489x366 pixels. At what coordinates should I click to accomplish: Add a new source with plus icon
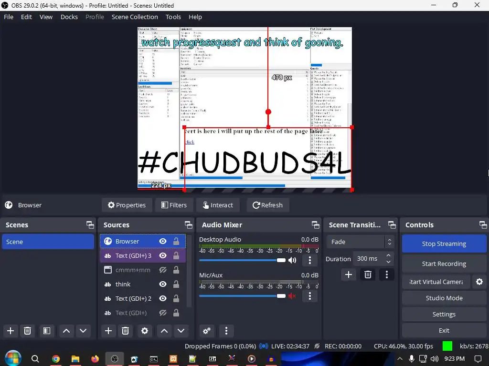(x=108, y=331)
